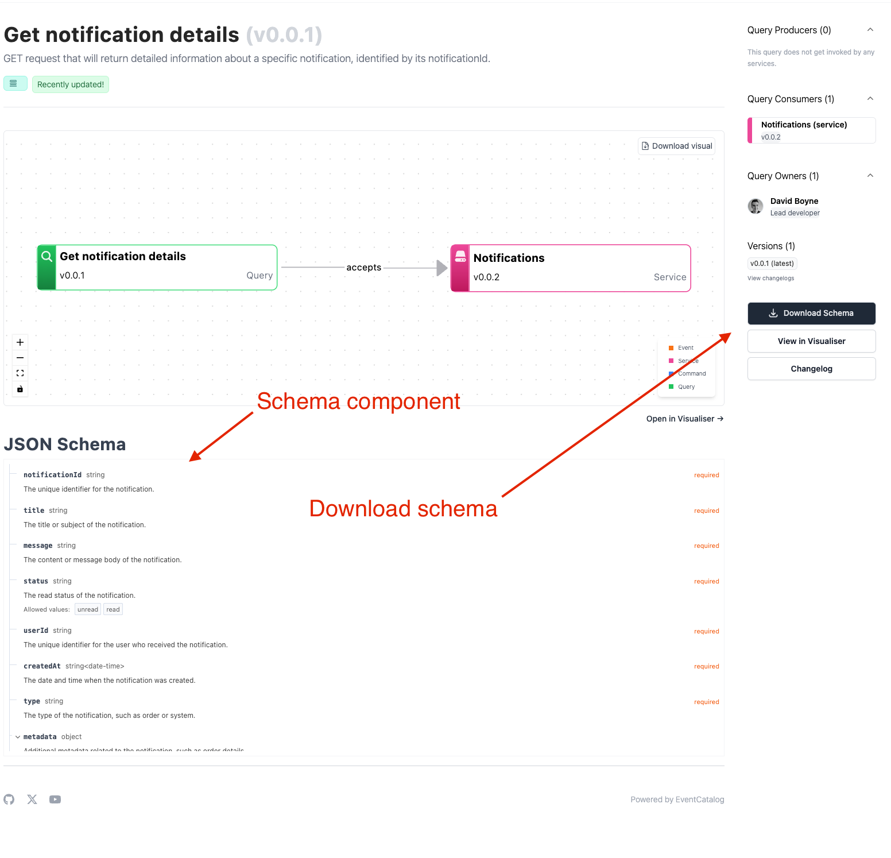This screenshot has width=891, height=858.
Task: Click David Boyne's avatar picture
Action: point(756,206)
